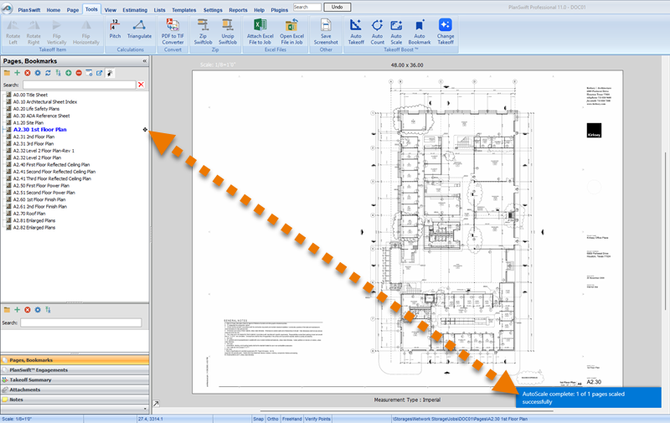Select A2.70 Roof Plan page

tap(29, 214)
